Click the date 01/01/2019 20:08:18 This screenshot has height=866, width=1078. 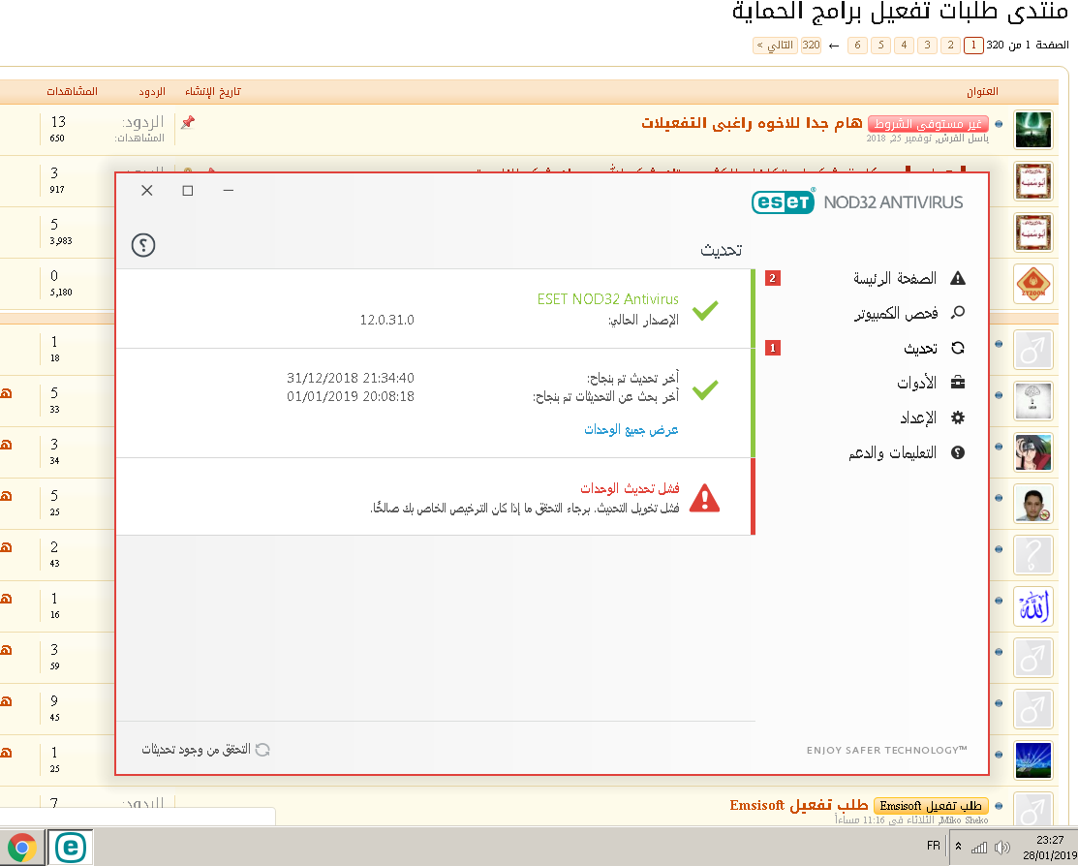(351, 396)
